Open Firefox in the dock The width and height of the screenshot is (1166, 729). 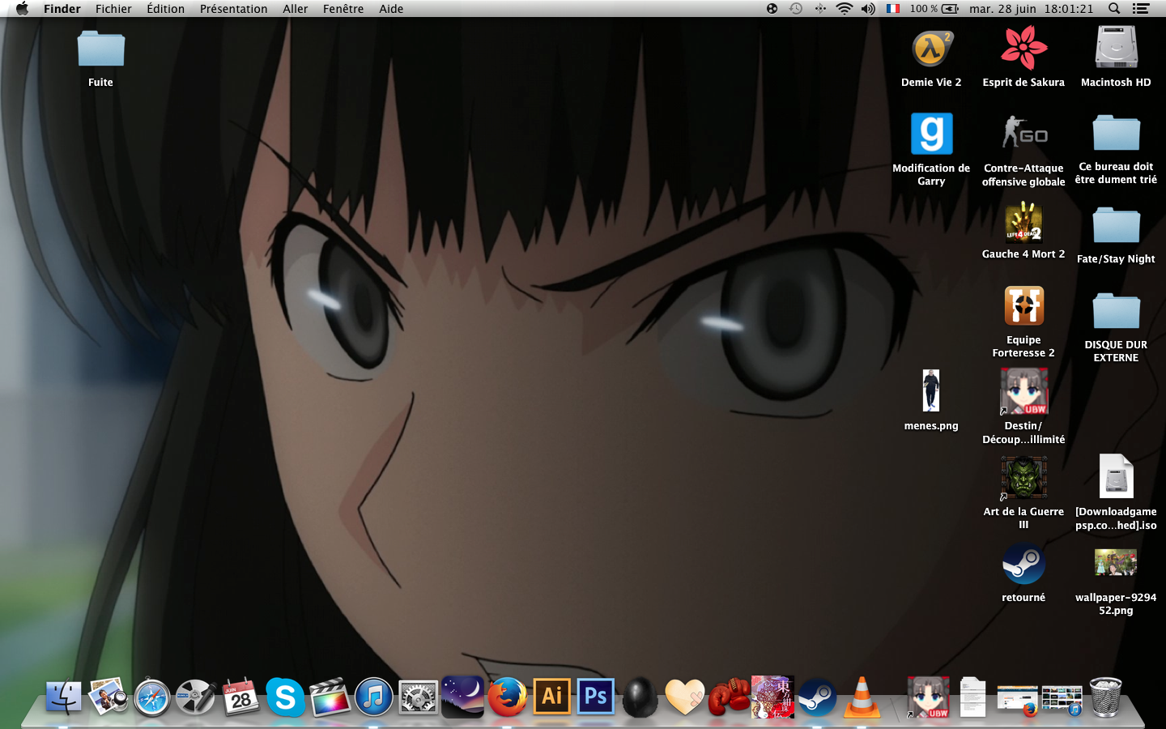pos(507,697)
